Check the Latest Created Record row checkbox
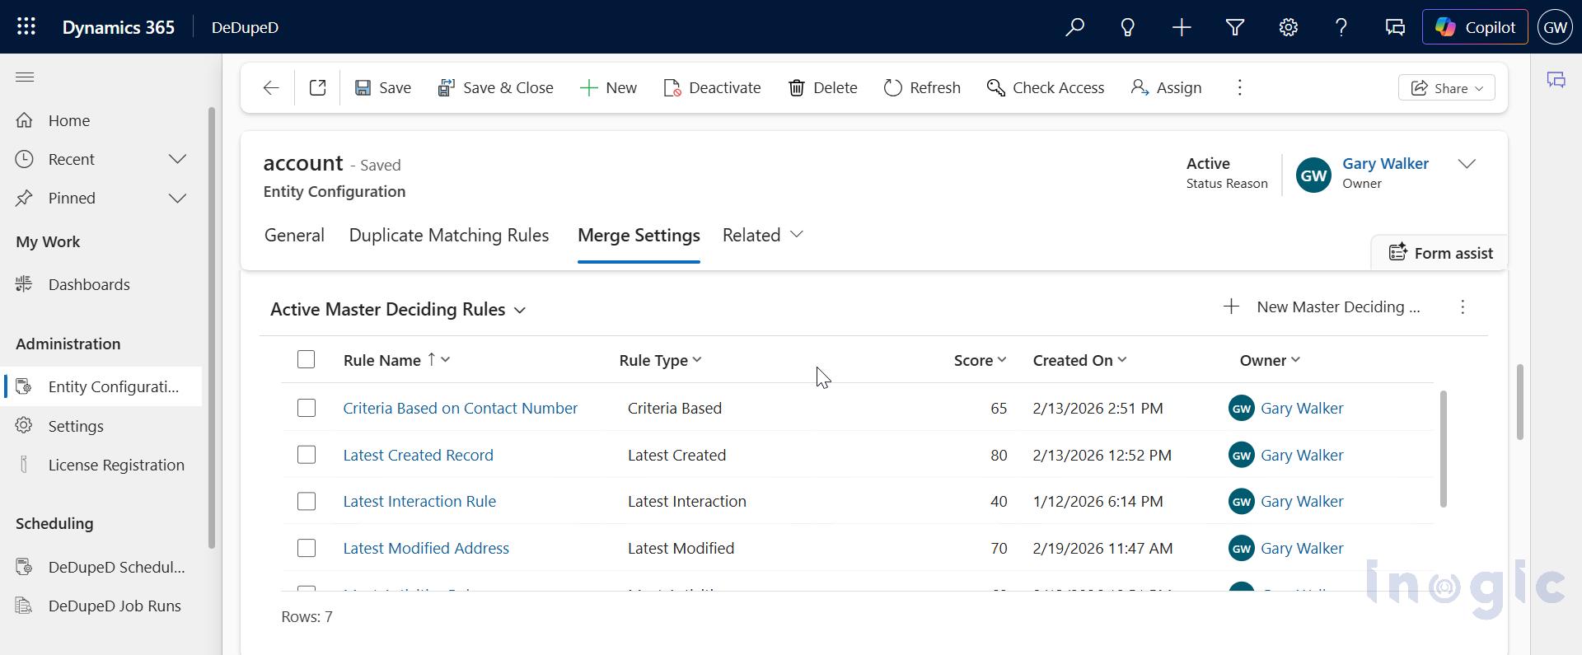The image size is (1582, 655). pos(307,455)
